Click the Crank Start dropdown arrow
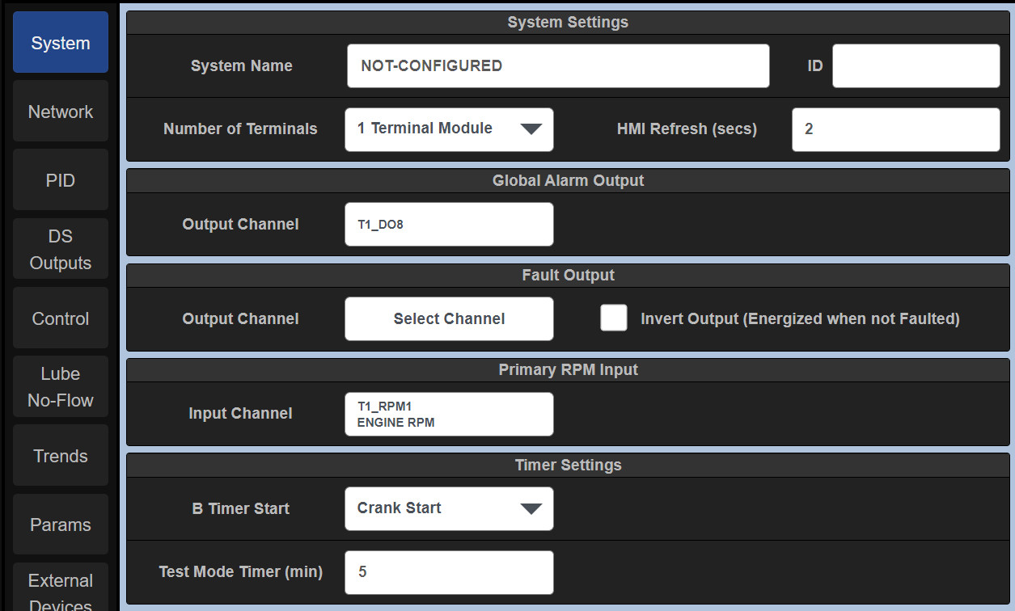This screenshot has height=611, width=1015. 531,508
